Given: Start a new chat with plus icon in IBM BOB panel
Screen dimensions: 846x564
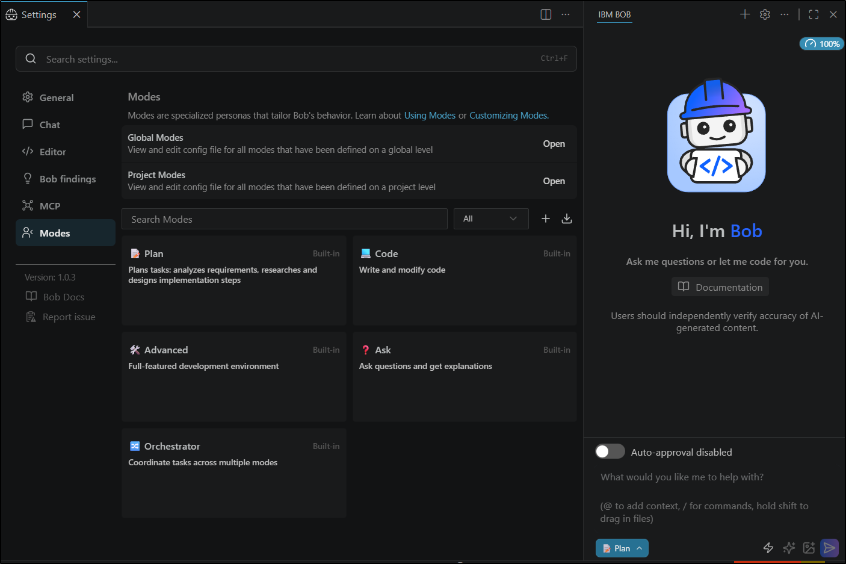Looking at the screenshot, I should pos(745,14).
